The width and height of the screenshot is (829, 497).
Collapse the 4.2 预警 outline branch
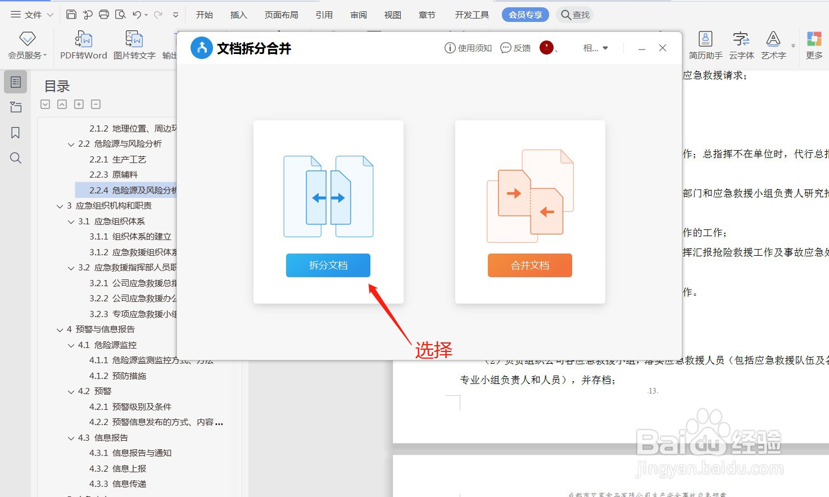tap(70, 391)
